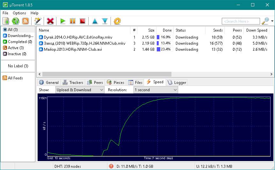Click the D: 11.0 MB/s status entry
Image resolution: width=275 pixels, height=170 pixels.
click(135, 166)
